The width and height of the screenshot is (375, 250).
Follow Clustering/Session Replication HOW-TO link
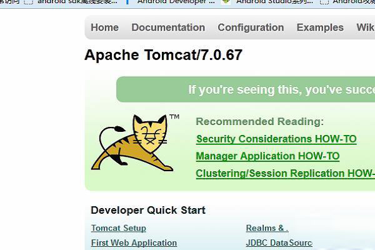pos(285,174)
